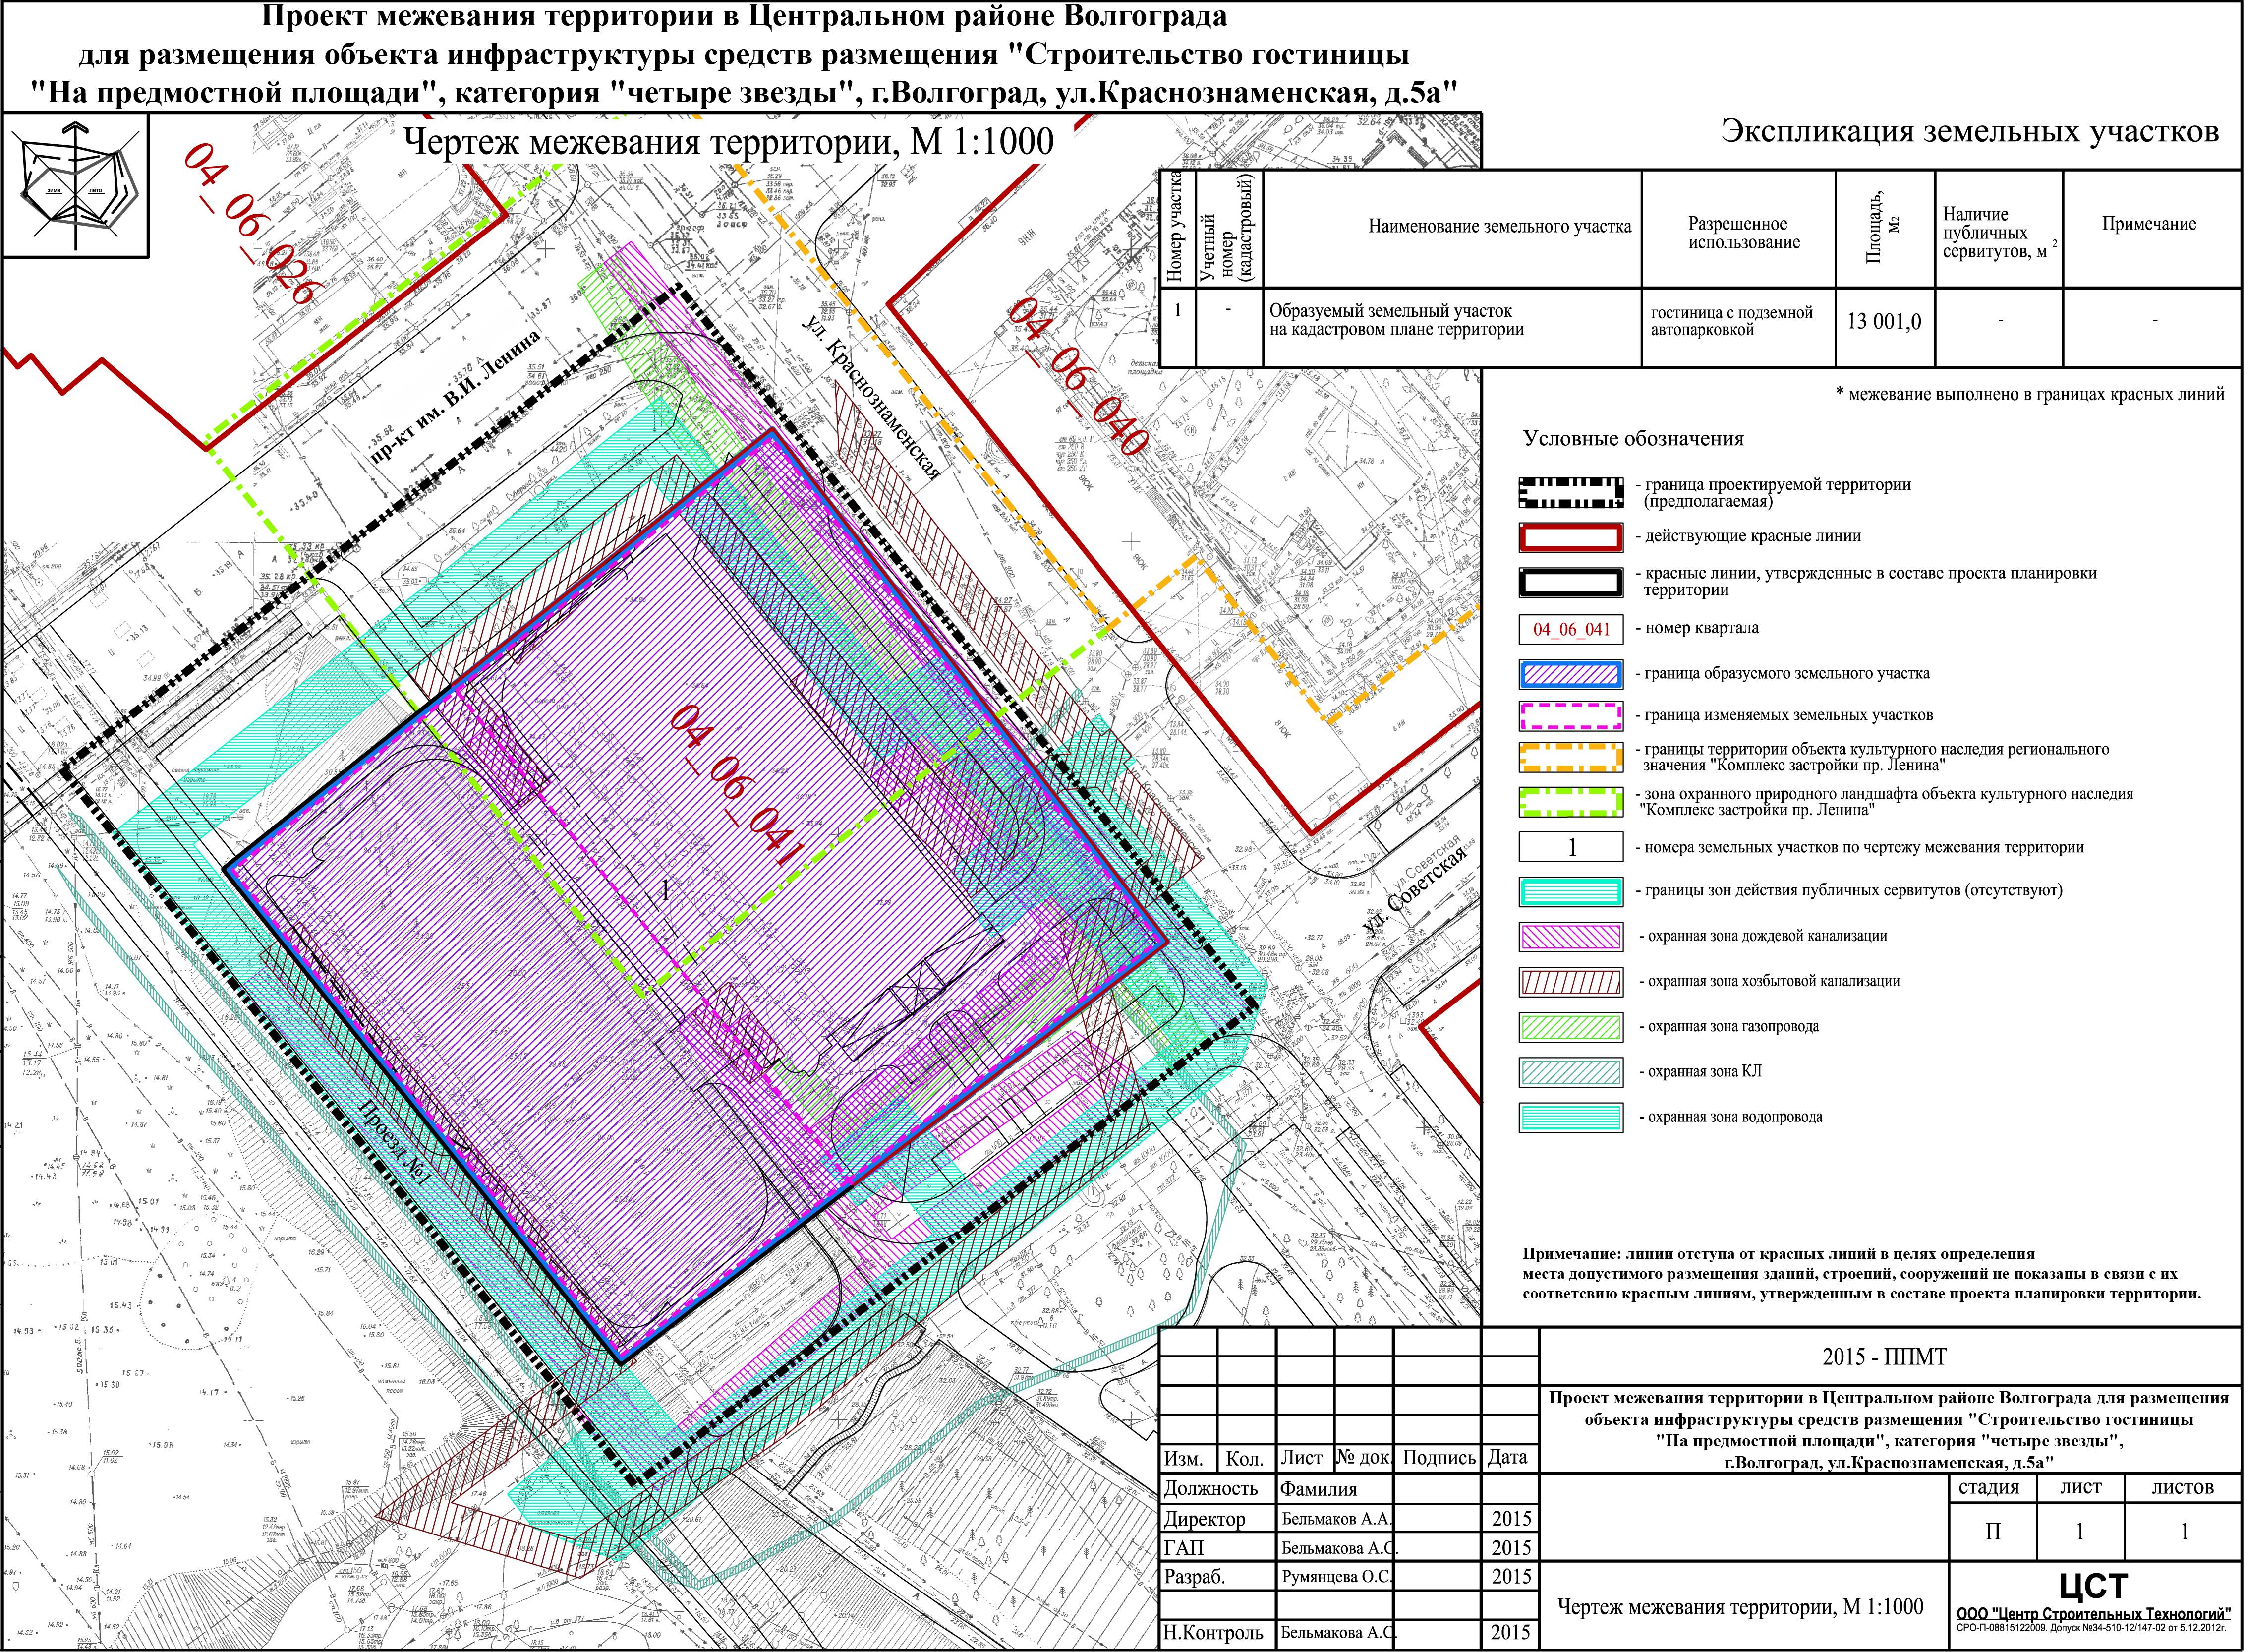The image size is (2245, 1652).
Task: Click the 04_06_041 quarter number legend box
Action: click(x=1570, y=629)
